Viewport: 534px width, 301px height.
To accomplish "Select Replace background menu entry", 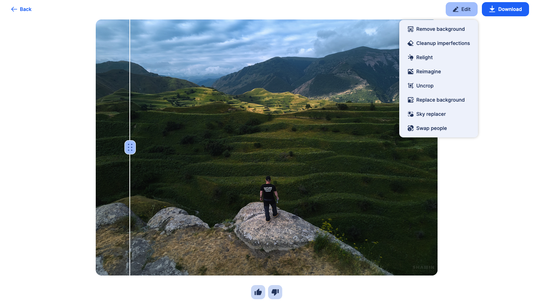I will [440, 100].
